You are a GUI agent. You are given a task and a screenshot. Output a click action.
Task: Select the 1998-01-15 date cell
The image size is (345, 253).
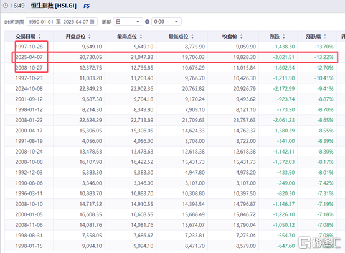point(29,246)
